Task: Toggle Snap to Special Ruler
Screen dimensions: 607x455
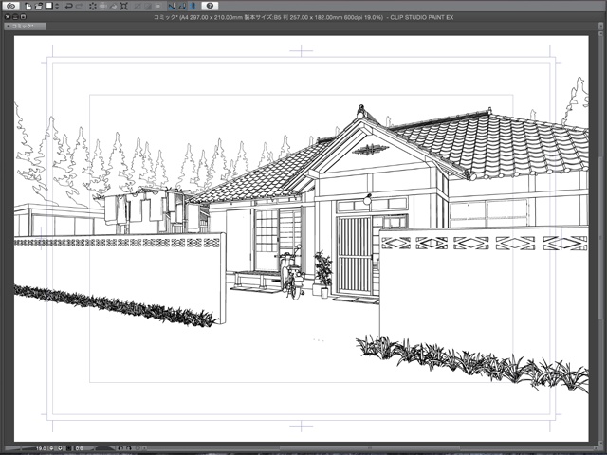Action: tap(182, 7)
